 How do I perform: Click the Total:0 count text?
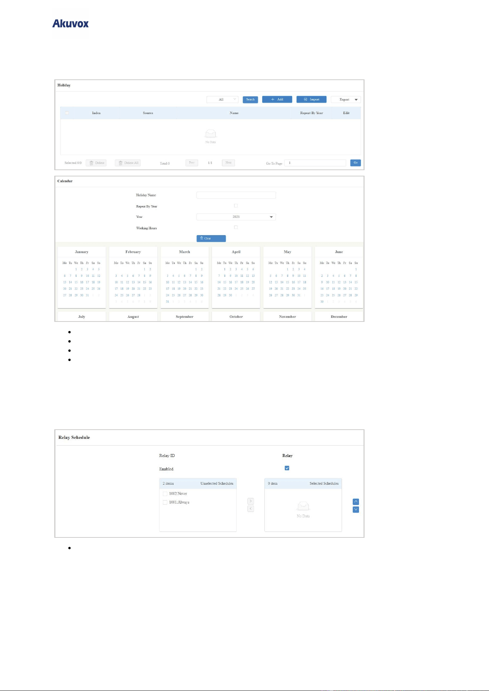click(x=165, y=164)
